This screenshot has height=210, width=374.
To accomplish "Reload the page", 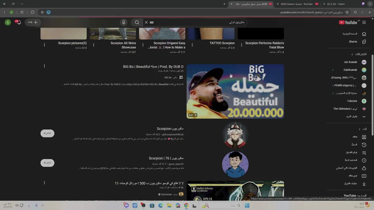I will (355, 12).
